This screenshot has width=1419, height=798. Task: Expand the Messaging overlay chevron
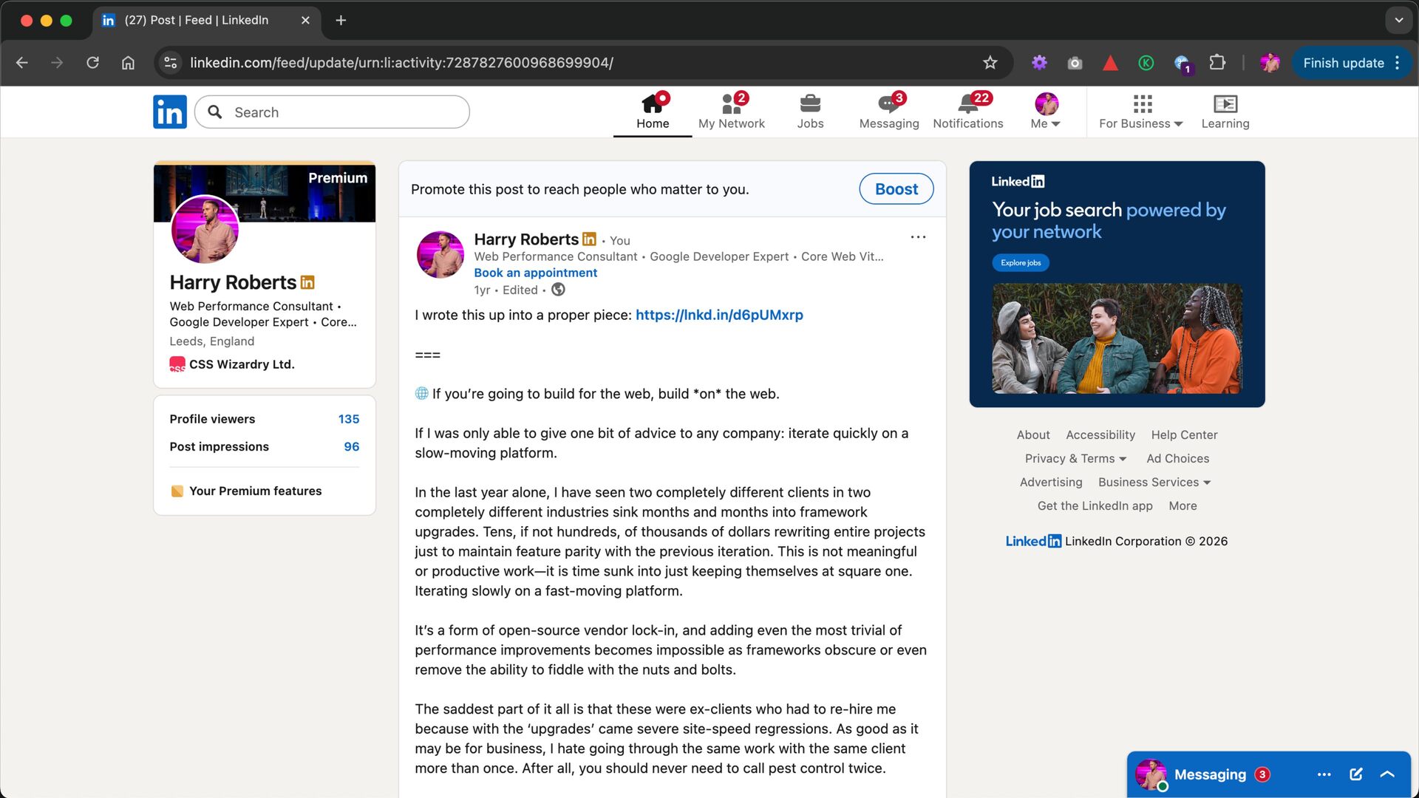pyautogui.click(x=1387, y=774)
